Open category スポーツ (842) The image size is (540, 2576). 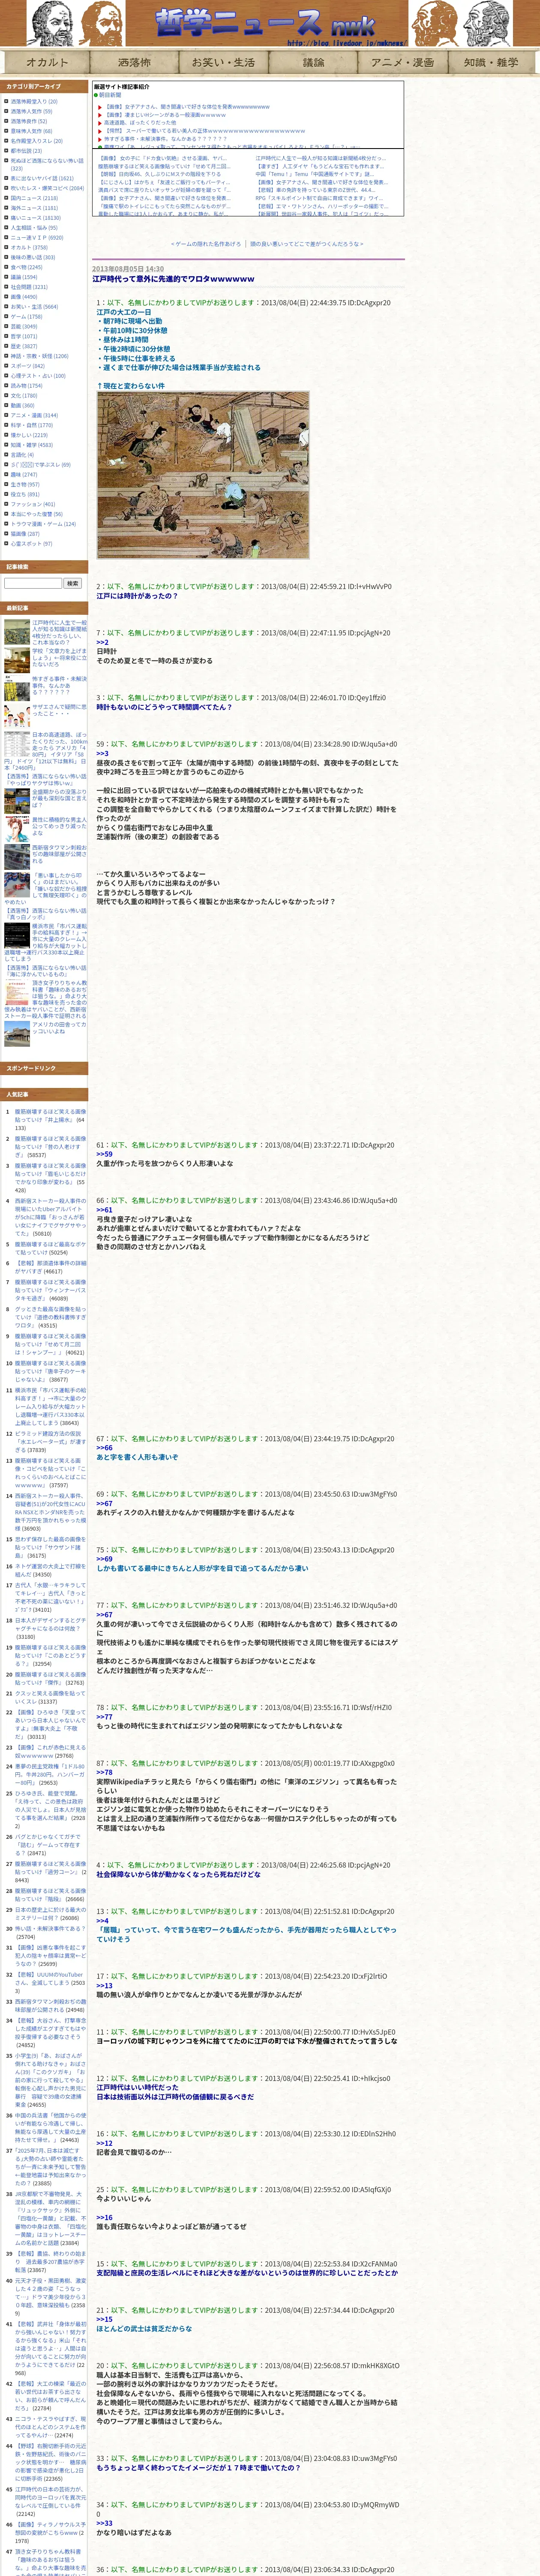tap(28, 366)
